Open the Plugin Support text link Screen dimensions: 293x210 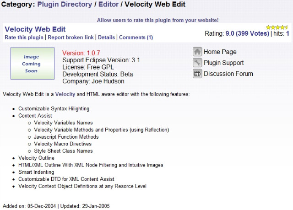click(224, 63)
